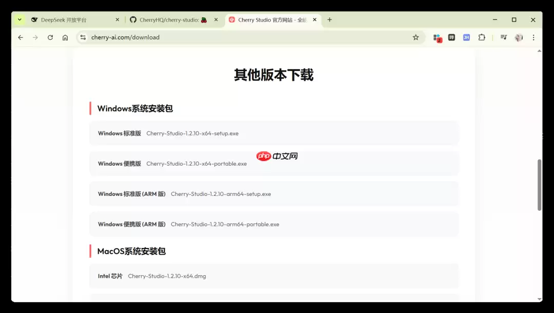
Task: Open the three-dot Chrome menu
Action: 533,37
